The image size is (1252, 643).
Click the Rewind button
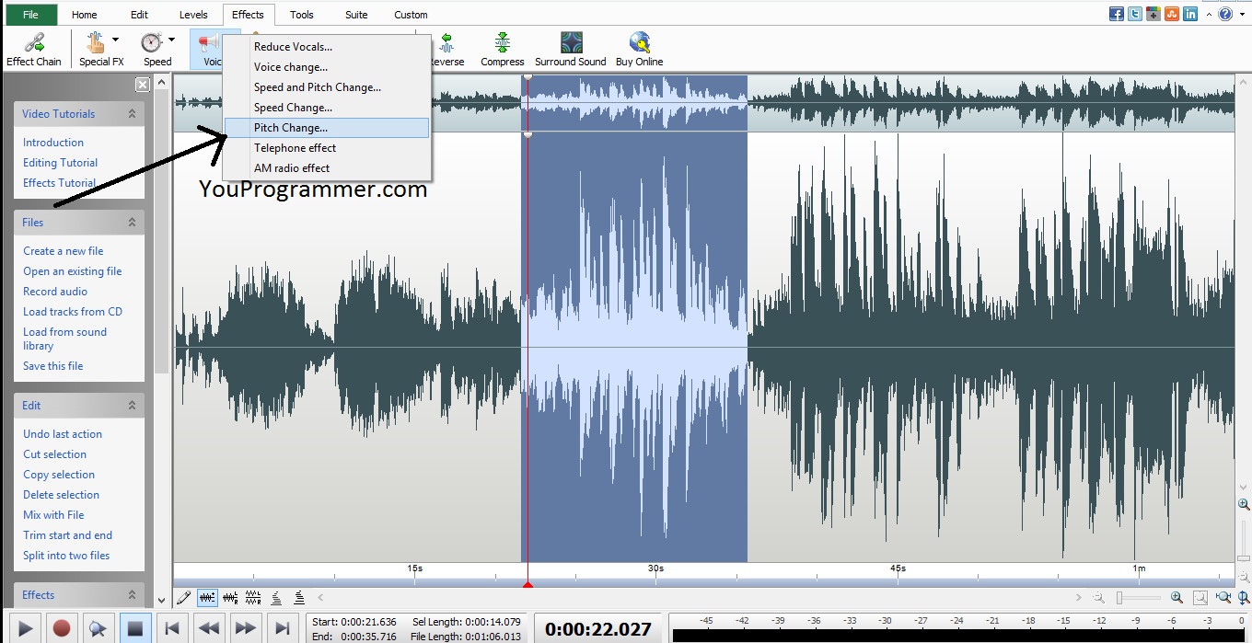(x=208, y=629)
